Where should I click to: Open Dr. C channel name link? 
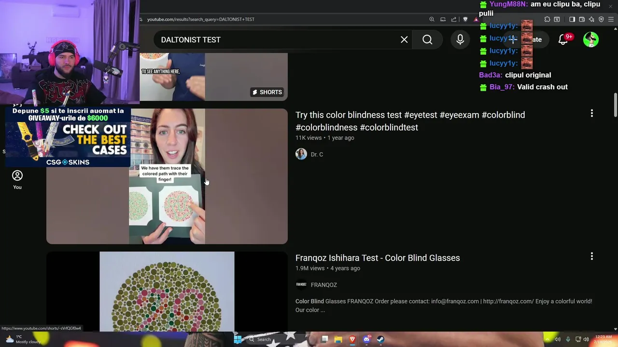(x=317, y=154)
